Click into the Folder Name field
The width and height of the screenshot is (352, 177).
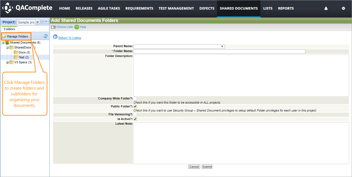[x=219, y=51]
